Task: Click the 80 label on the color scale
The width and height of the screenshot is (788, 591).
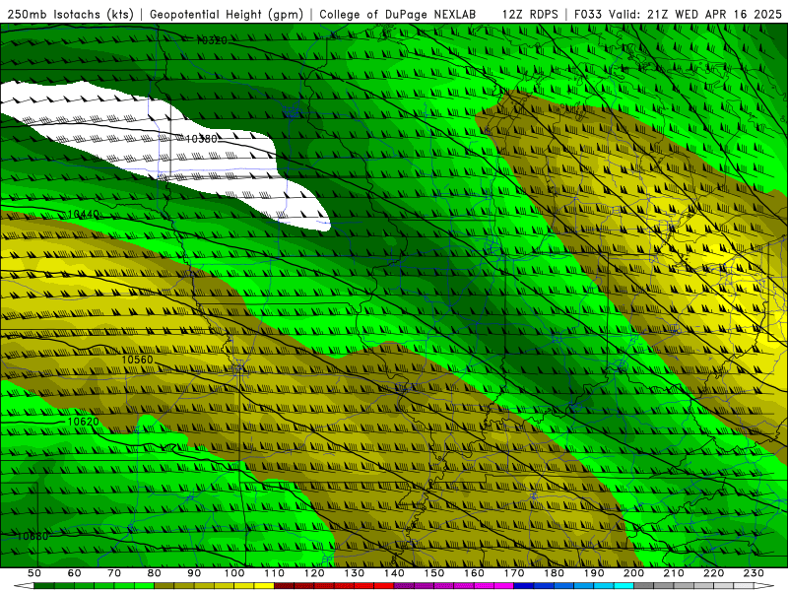Action: tap(154, 573)
